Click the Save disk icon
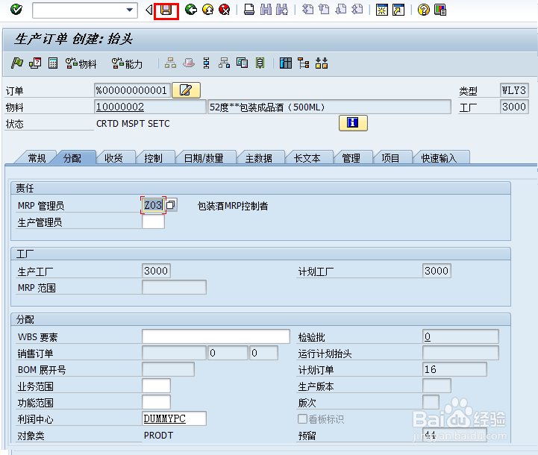538x455 pixels. (x=166, y=10)
